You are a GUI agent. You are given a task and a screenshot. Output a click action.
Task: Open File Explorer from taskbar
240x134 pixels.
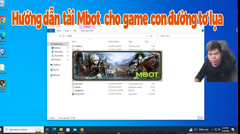61,130
